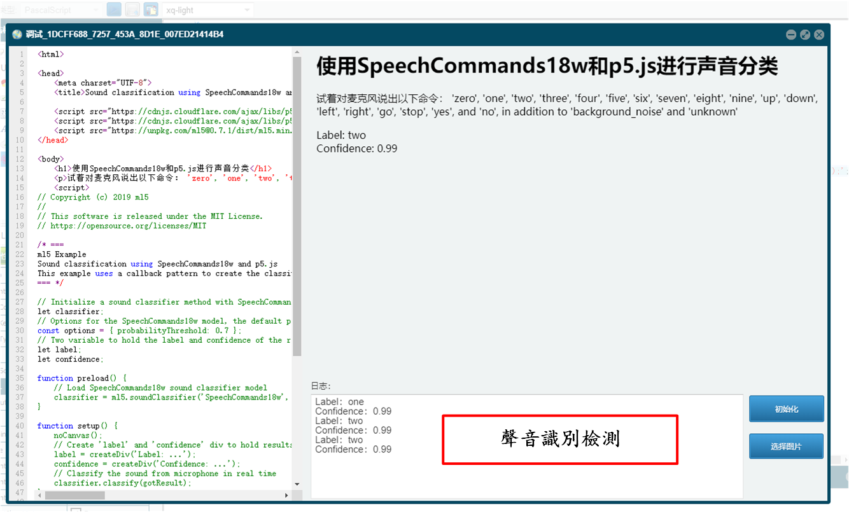849x512 pixels.
Task: Click the '<body>' tag code line
Action: click(50, 159)
